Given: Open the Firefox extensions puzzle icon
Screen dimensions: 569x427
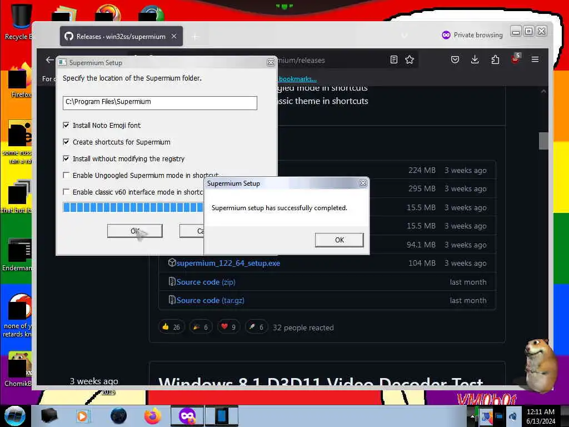Looking at the screenshot, I should (x=495, y=59).
